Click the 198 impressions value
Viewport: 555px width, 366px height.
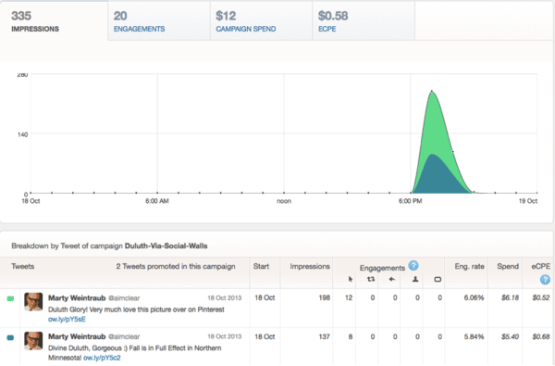point(325,298)
